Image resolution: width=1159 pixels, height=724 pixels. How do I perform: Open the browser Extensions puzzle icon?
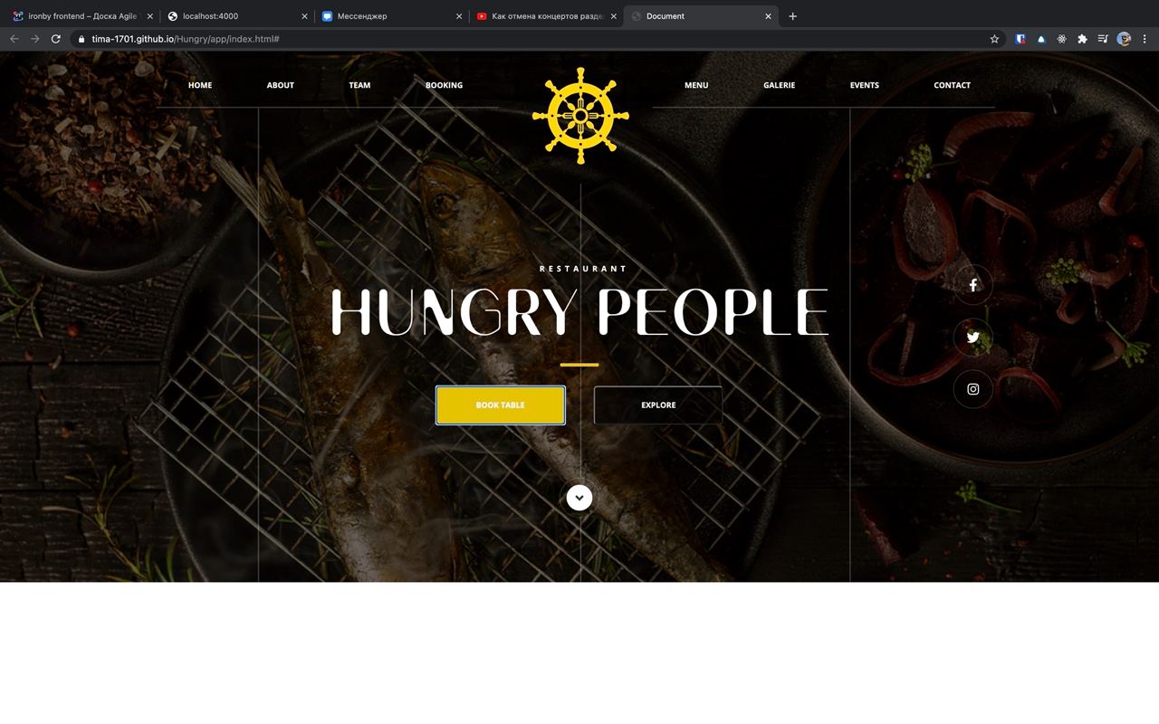tap(1082, 39)
